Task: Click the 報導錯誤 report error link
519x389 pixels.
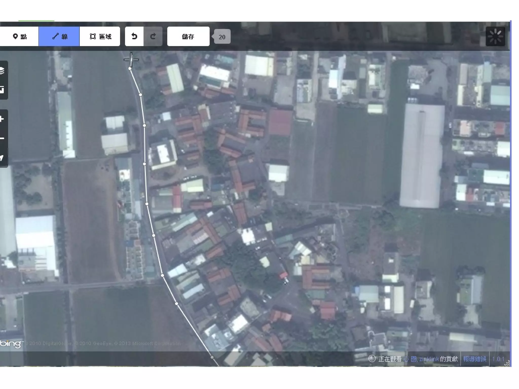Action: coord(474,359)
